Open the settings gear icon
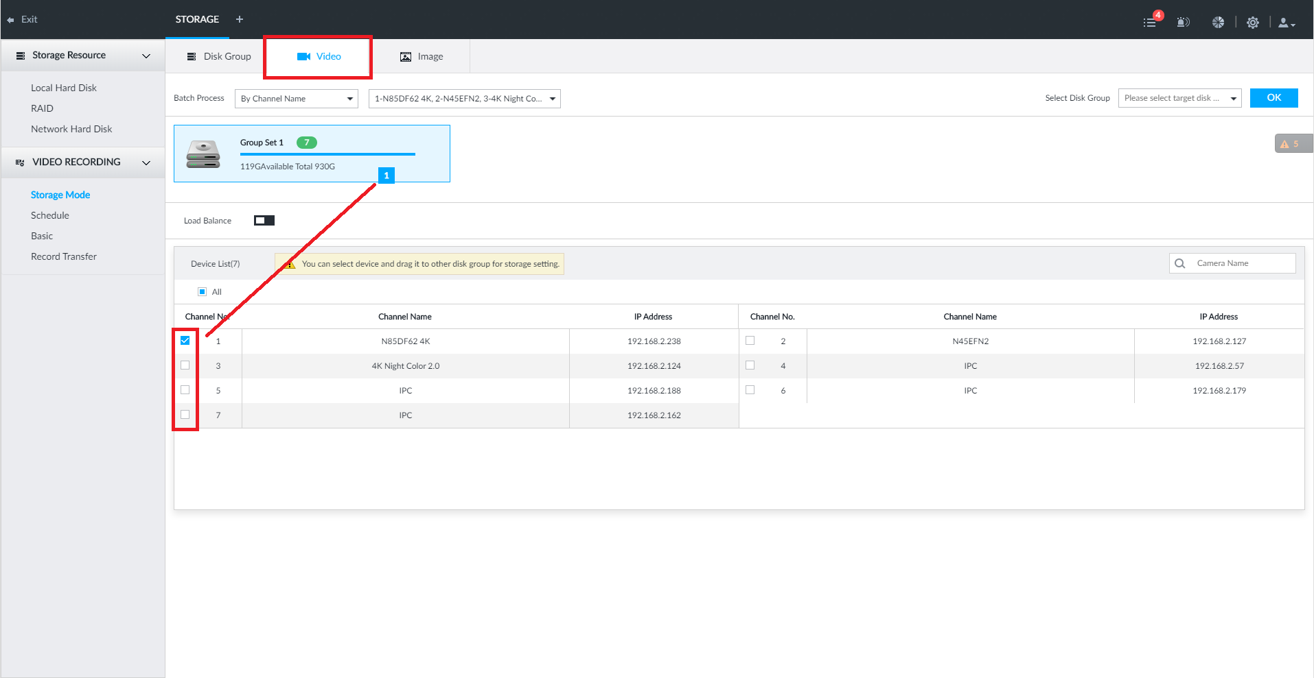The height and width of the screenshot is (678, 1314). click(1253, 22)
